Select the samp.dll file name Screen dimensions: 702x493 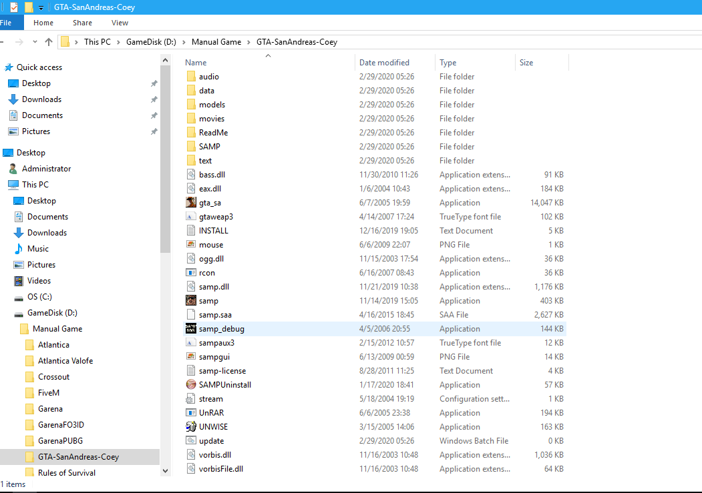pos(214,286)
